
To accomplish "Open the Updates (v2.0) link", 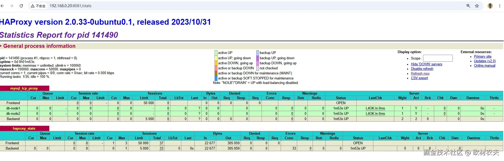I will pyautogui.click(x=485, y=61).
